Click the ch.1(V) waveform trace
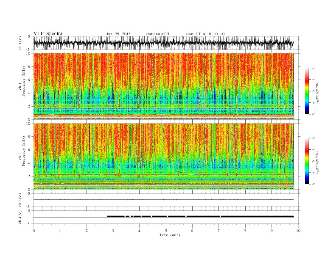Image resolution: width=336 pixels, height=259 pixels. 163,43
